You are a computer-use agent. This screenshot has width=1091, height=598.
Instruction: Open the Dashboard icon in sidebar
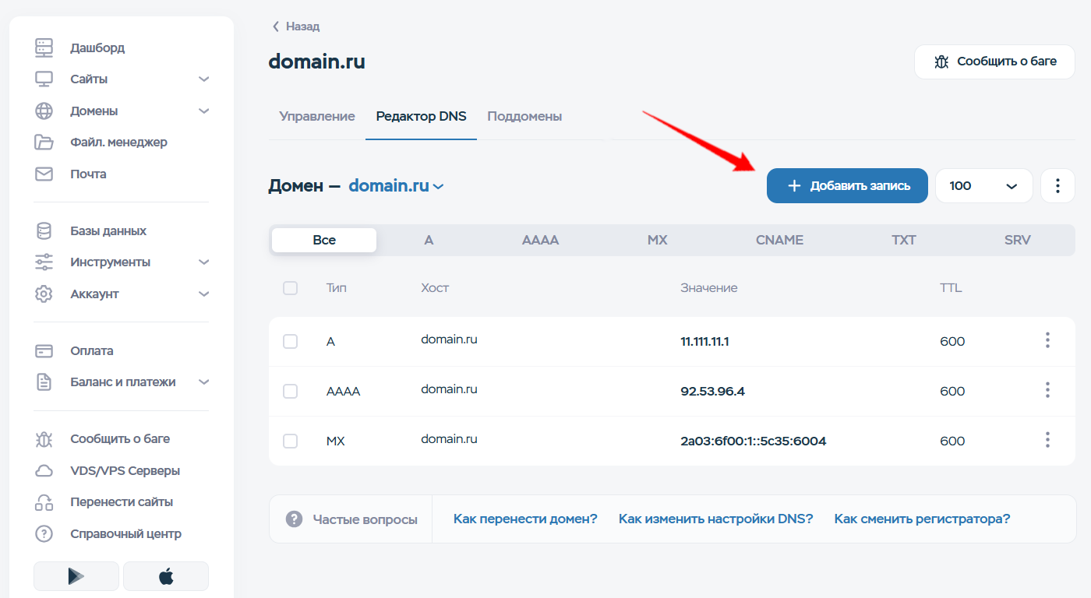pos(44,47)
